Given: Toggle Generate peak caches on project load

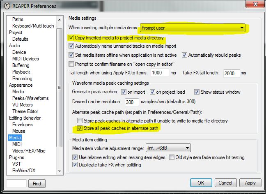Looking at the screenshot, I should click(152, 92).
